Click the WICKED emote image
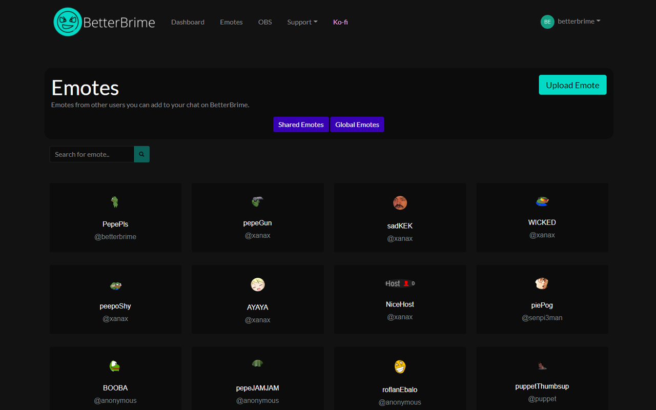The image size is (656, 410). [x=542, y=201]
